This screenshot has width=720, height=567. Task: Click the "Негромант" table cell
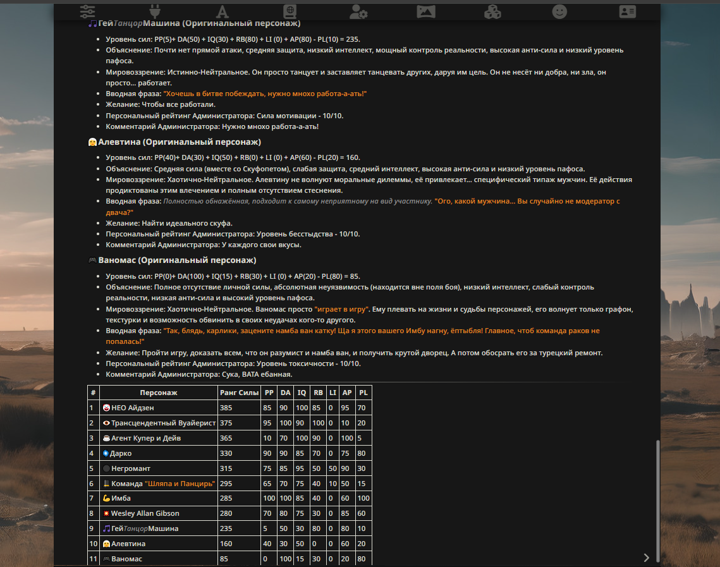tap(159, 468)
